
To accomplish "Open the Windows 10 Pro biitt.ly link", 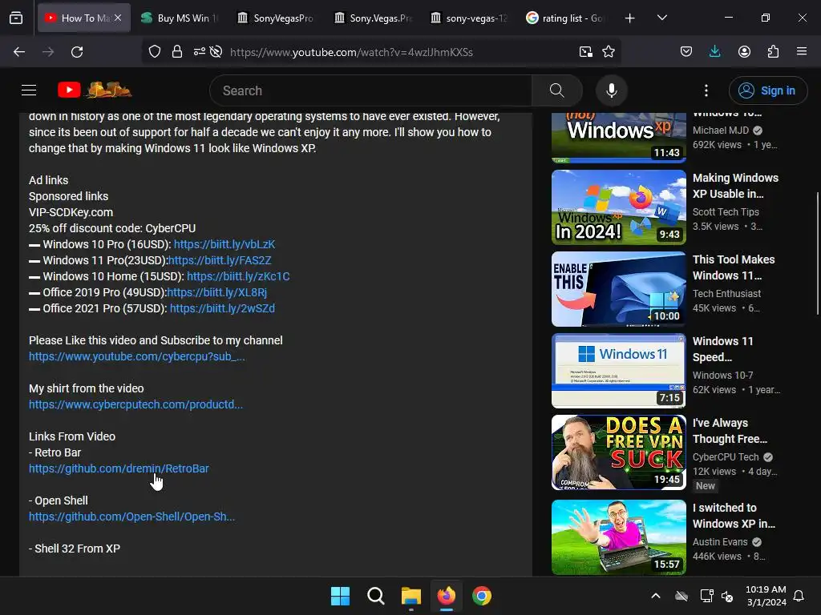I will pyautogui.click(x=224, y=244).
